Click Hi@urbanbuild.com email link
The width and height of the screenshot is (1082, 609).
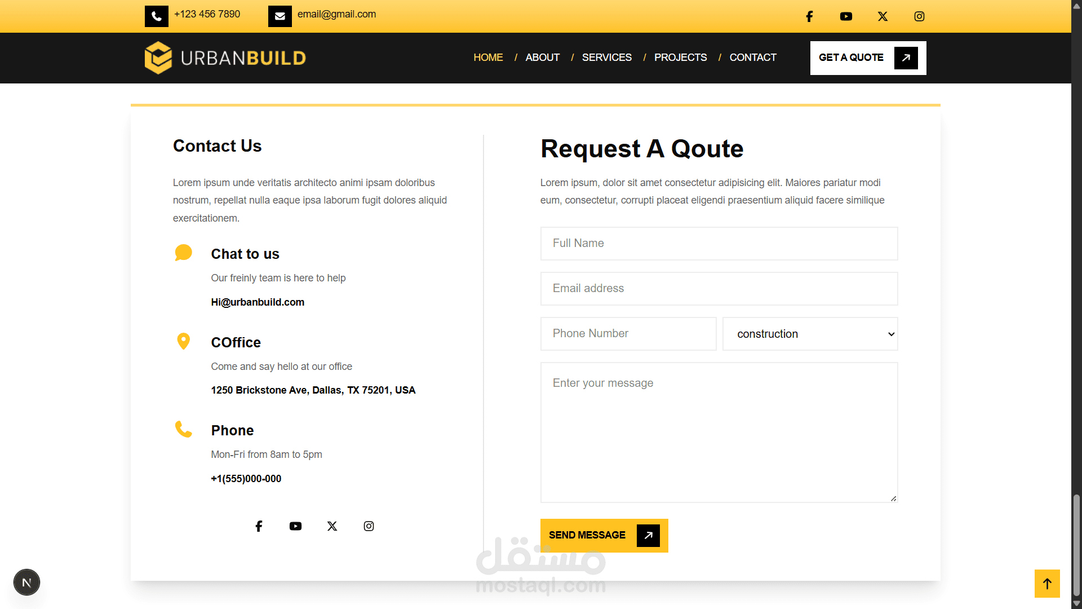coord(258,302)
